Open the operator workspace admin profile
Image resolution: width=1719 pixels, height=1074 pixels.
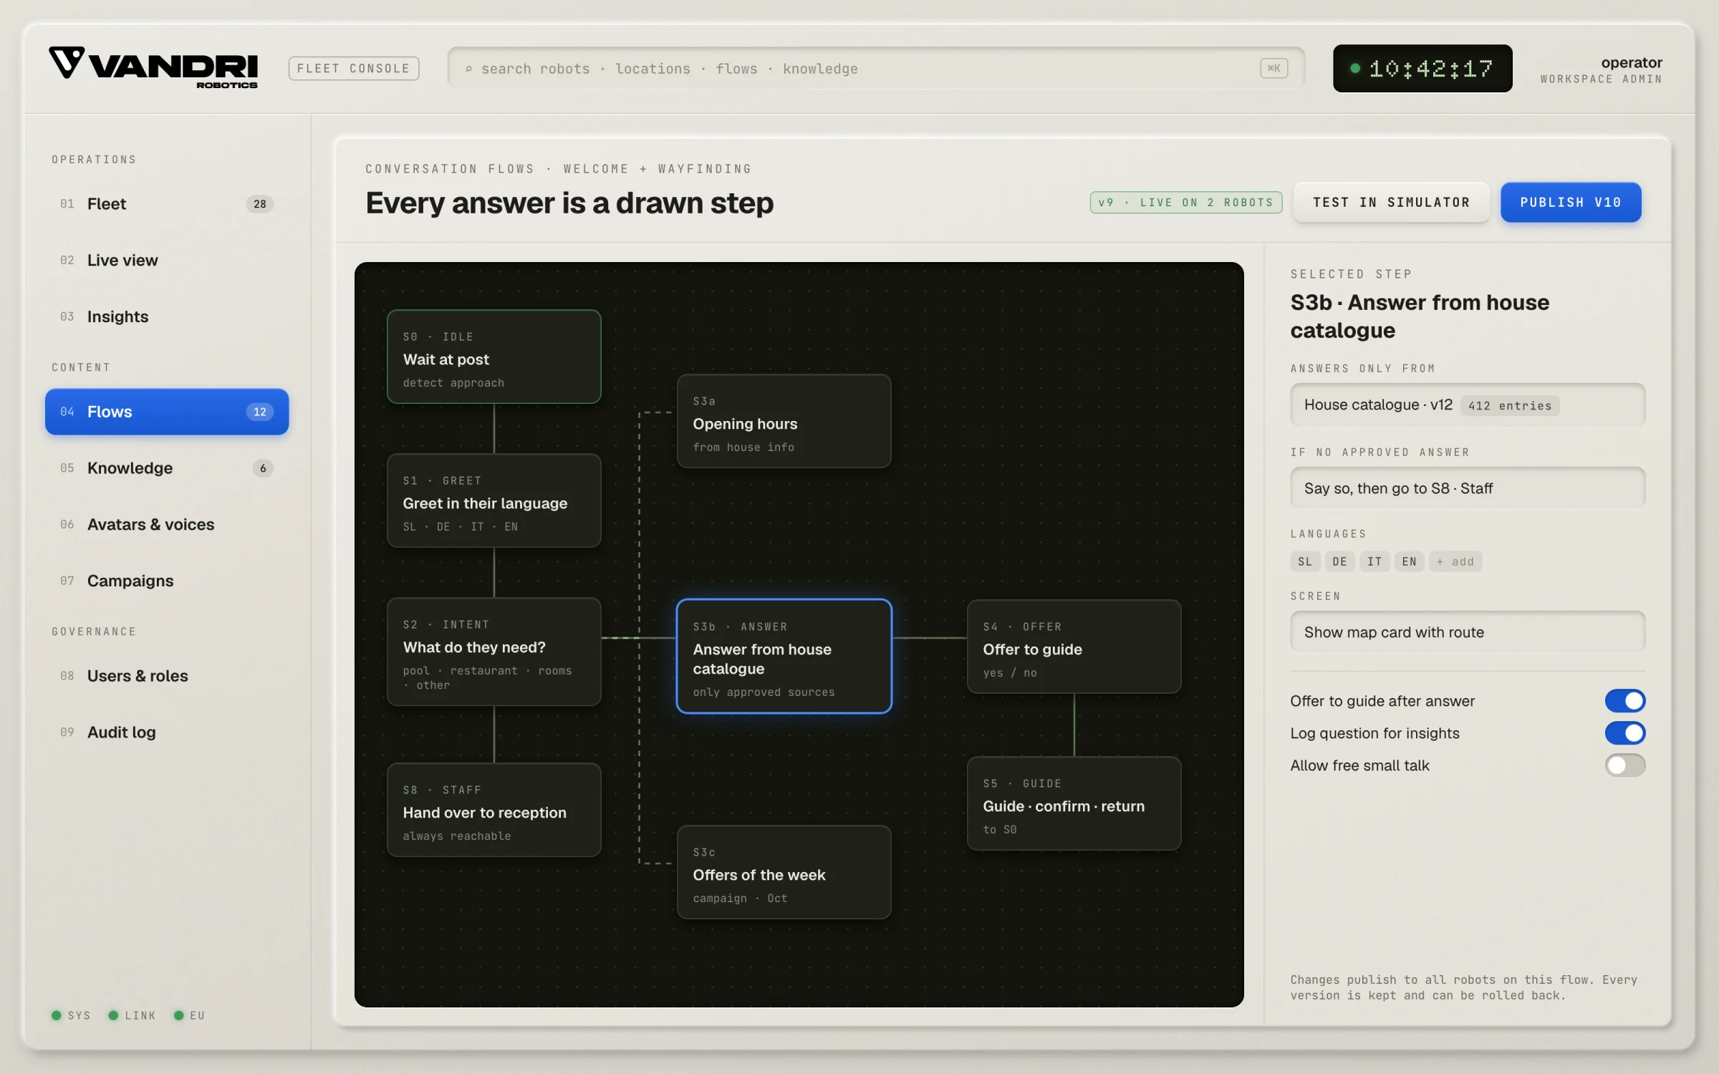coord(1602,69)
